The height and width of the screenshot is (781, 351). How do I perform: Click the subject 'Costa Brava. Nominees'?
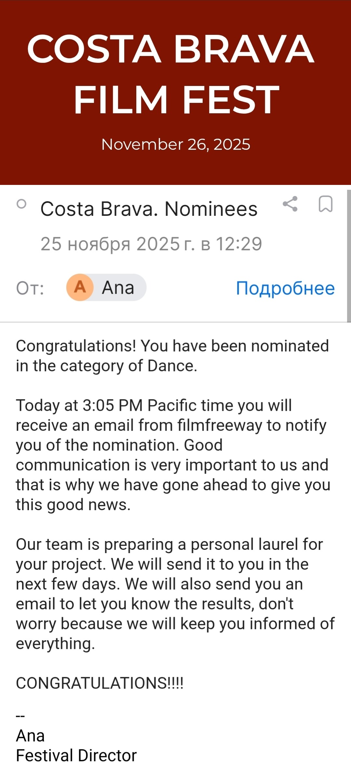point(149,209)
